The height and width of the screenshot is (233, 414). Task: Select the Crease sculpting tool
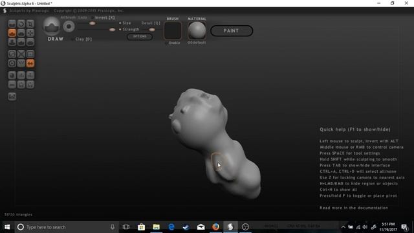tap(12, 24)
